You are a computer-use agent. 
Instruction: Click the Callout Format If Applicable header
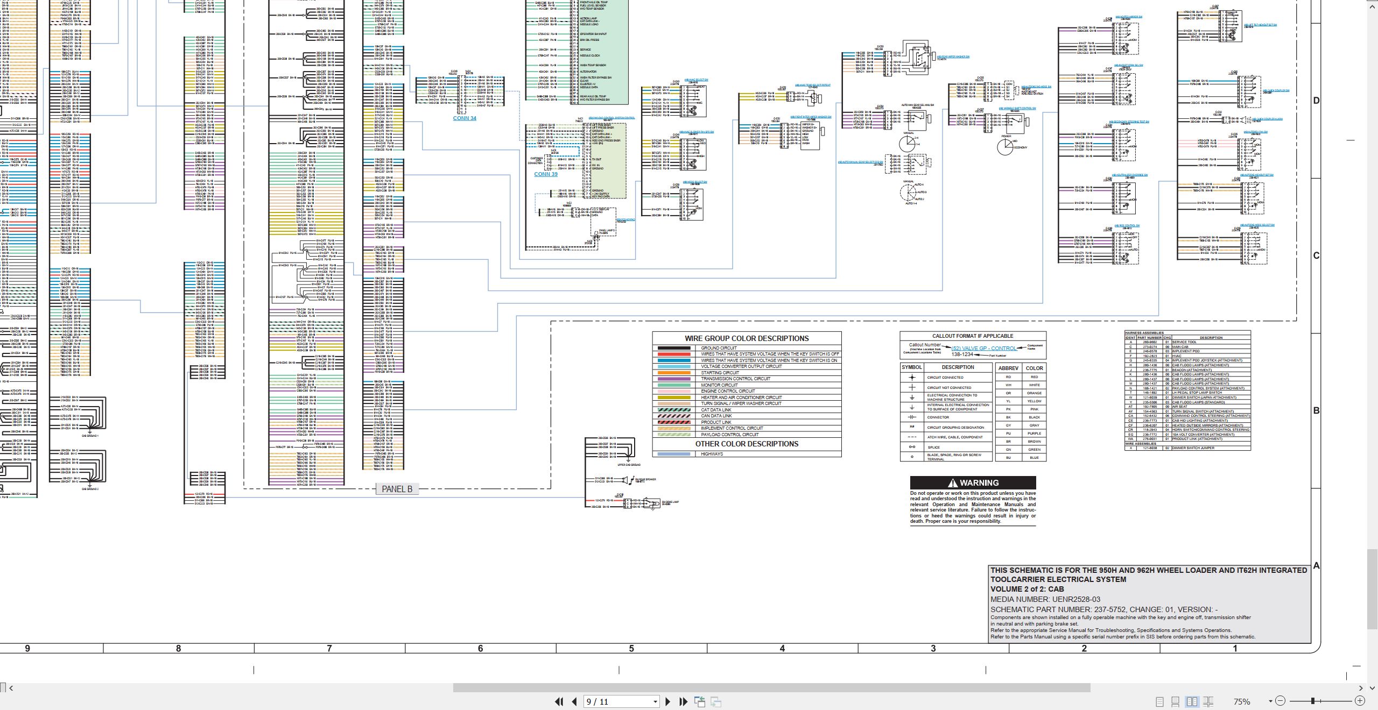(x=973, y=336)
